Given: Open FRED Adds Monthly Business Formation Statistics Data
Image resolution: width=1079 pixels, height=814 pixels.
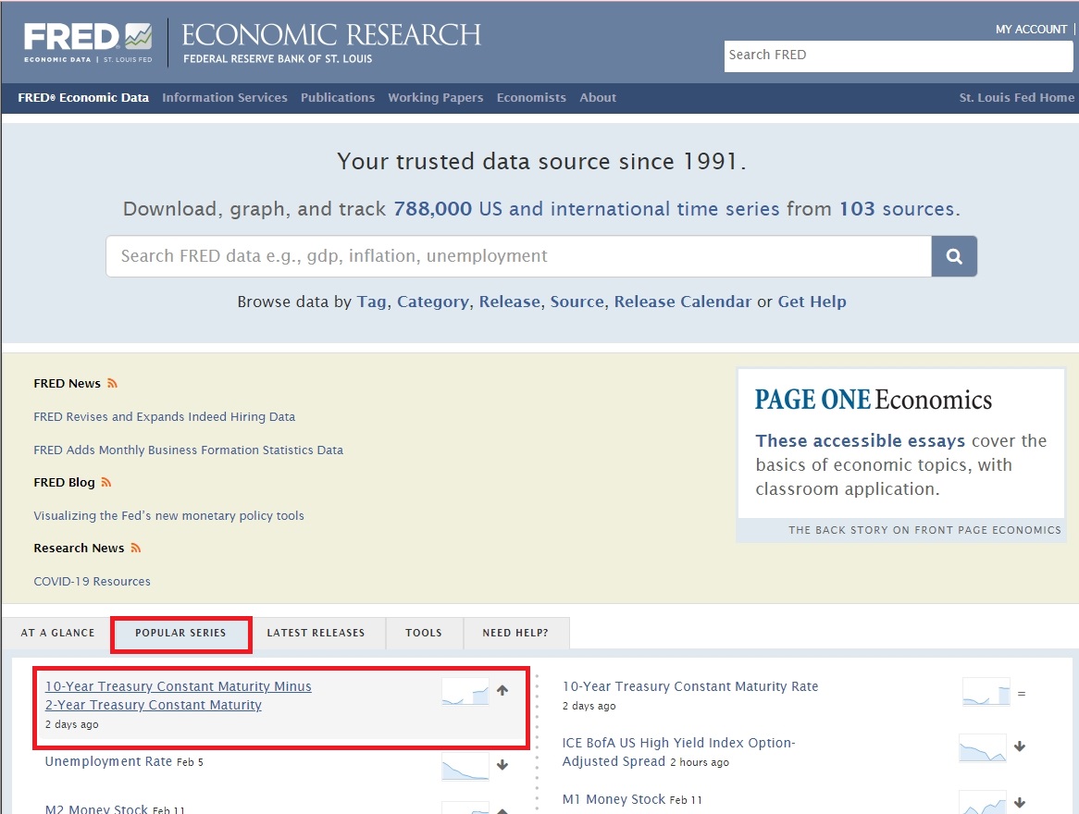Looking at the screenshot, I should tap(189, 450).
